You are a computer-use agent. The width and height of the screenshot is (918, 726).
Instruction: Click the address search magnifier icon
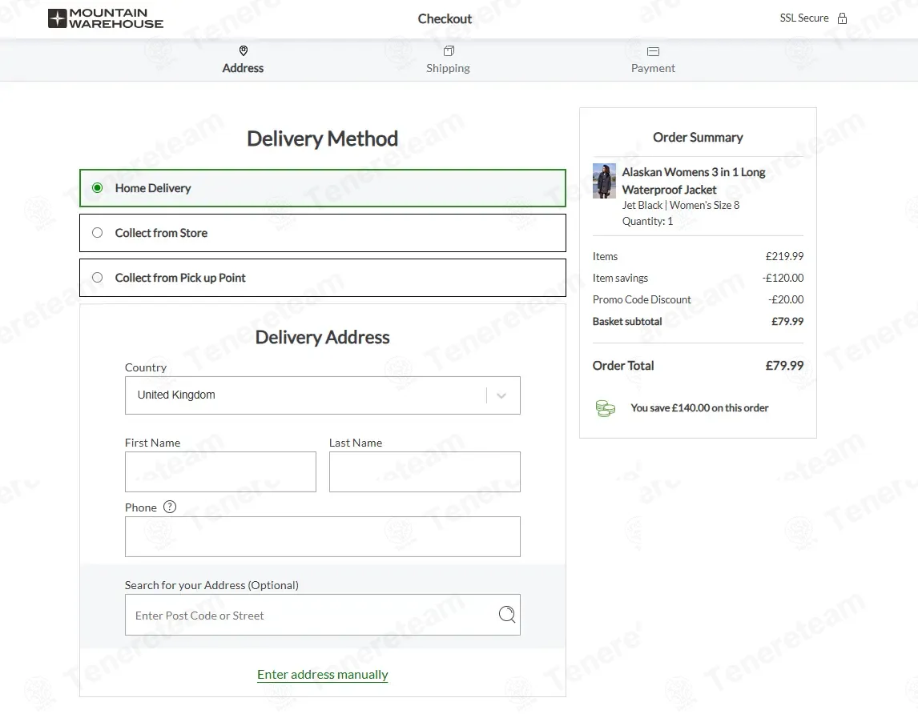coord(507,615)
